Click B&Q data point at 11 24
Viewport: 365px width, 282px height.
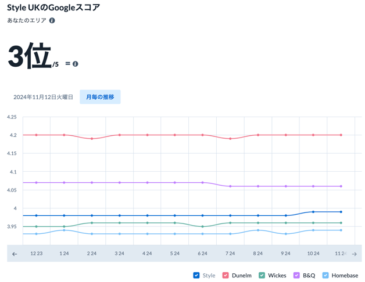pos(341,186)
